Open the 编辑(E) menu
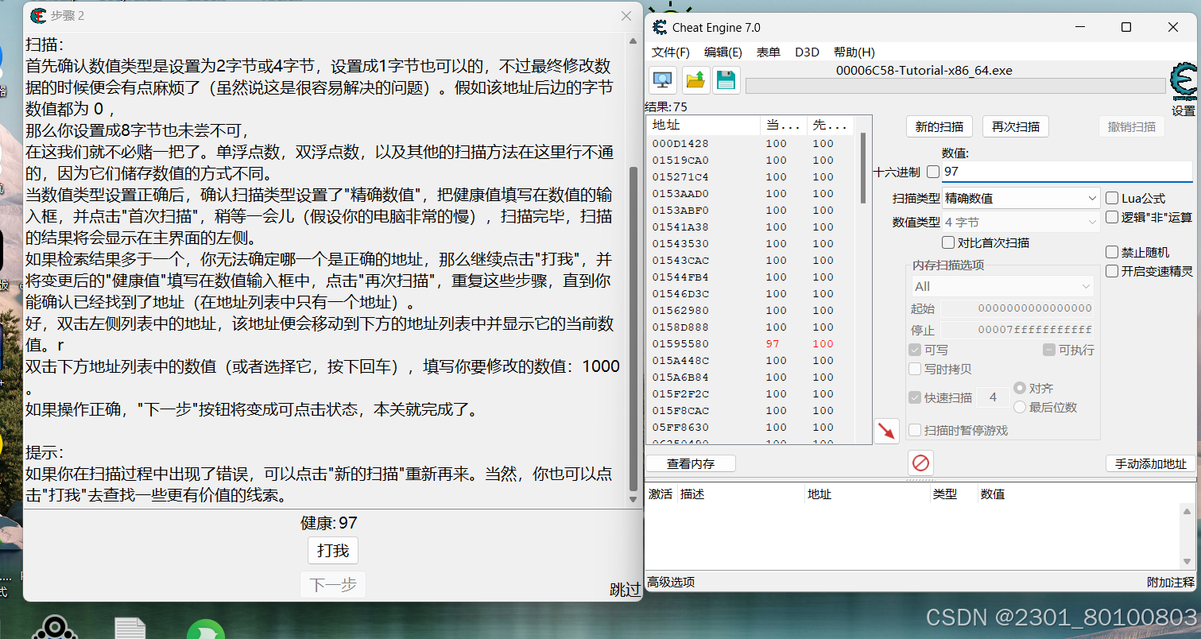Screen dimensions: 1201x639 [723, 52]
